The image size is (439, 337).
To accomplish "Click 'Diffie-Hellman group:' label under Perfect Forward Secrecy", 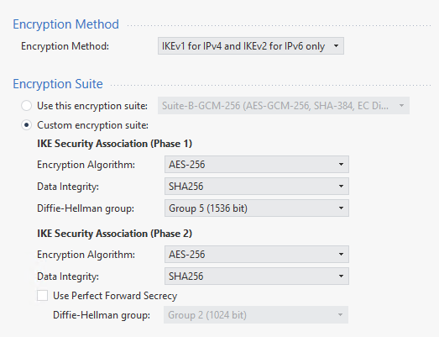I will pos(102,315).
